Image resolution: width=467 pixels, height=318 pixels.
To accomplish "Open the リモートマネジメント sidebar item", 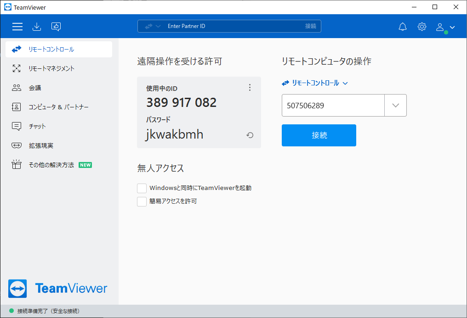I will (51, 68).
